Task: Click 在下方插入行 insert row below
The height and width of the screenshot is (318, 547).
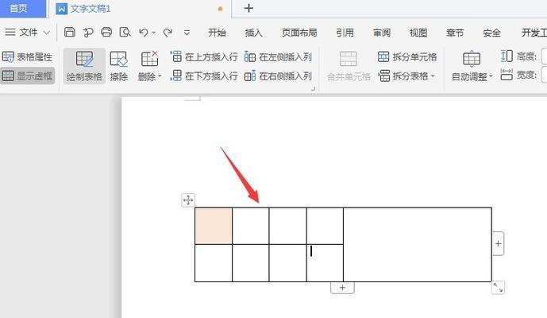Action: [204, 76]
